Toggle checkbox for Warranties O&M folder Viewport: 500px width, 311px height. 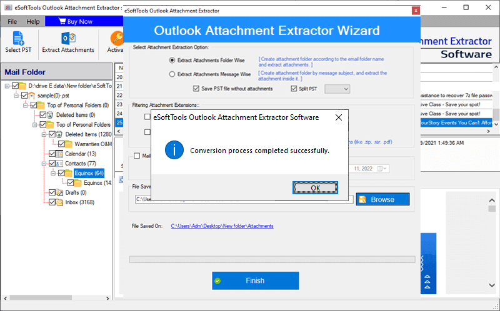61,144
